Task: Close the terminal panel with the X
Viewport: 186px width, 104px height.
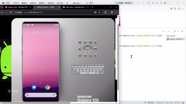Action: pos(182,31)
